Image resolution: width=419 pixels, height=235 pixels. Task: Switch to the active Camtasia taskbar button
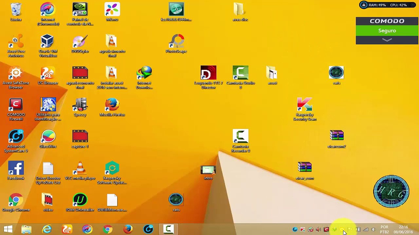[x=169, y=229]
